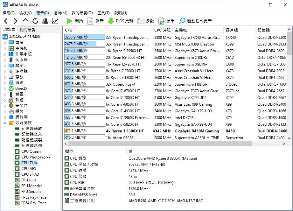Click the up-level arrow icon
This screenshot has width=293, height=211.
[25, 21]
